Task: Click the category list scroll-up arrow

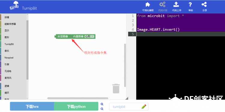Action: [27, 15]
